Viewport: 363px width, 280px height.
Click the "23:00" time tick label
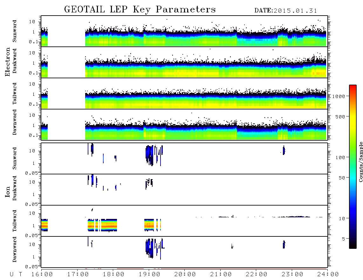click(x=292, y=275)
